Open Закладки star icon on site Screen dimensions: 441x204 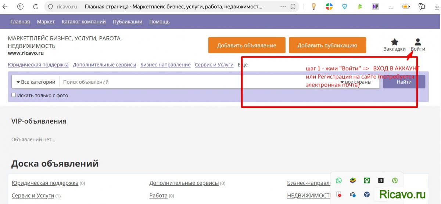[395, 42]
